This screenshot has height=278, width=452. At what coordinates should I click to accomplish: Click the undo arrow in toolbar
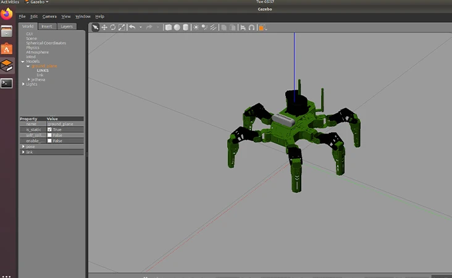coord(132,27)
